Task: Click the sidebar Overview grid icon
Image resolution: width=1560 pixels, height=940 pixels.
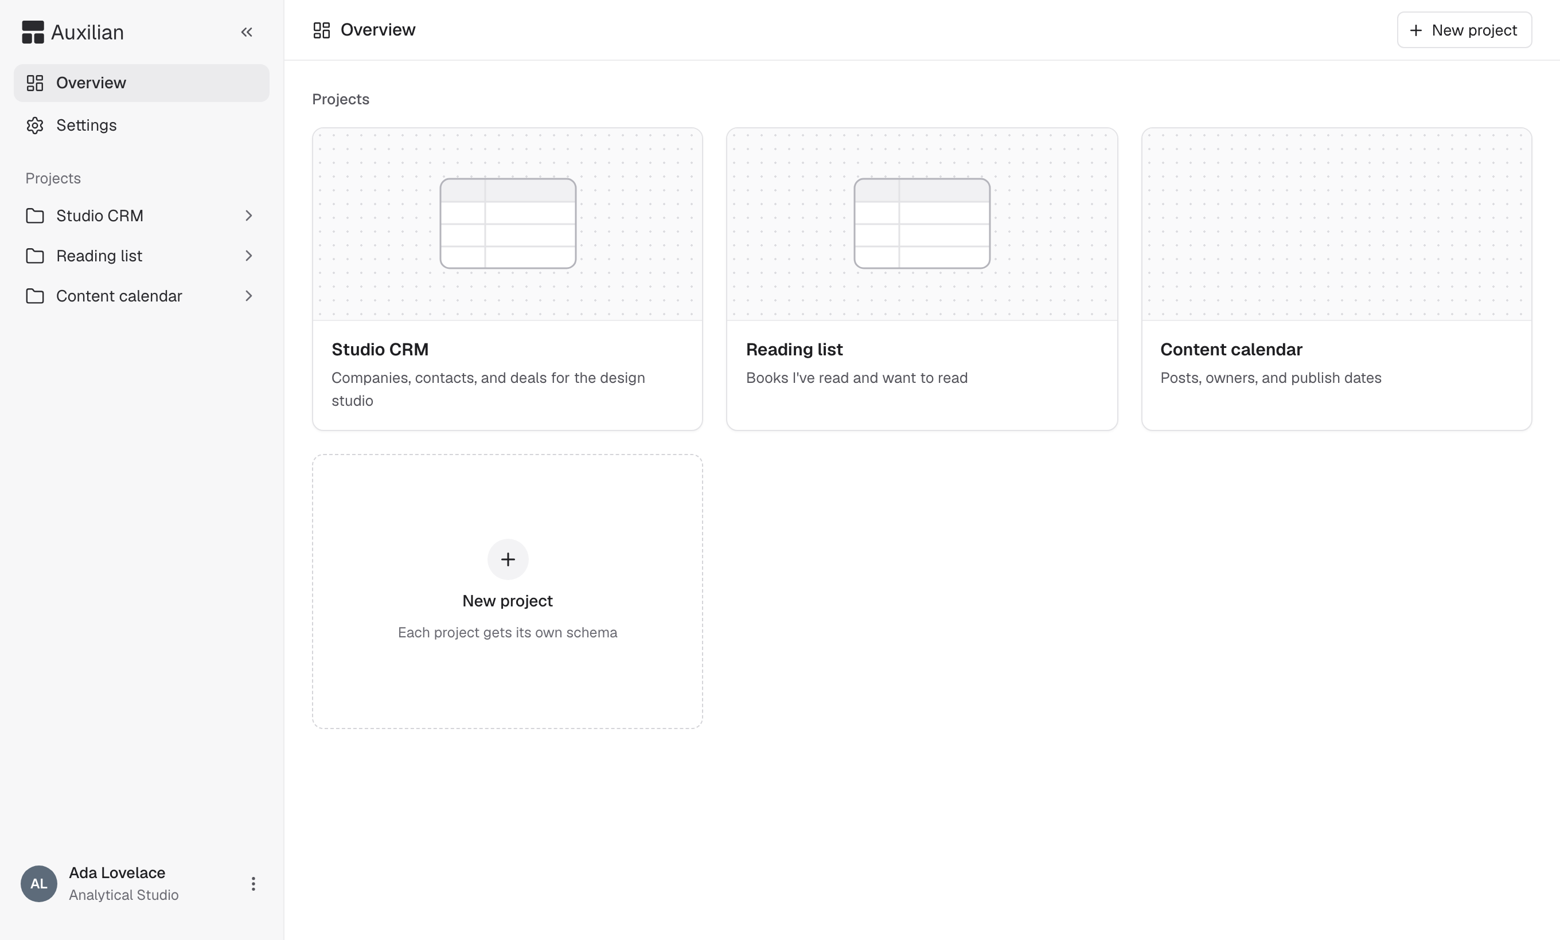Action: (x=35, y=83)
